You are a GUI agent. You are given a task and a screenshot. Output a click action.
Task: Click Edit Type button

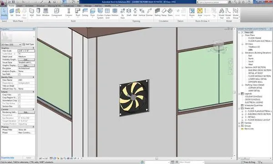point(28,45)
